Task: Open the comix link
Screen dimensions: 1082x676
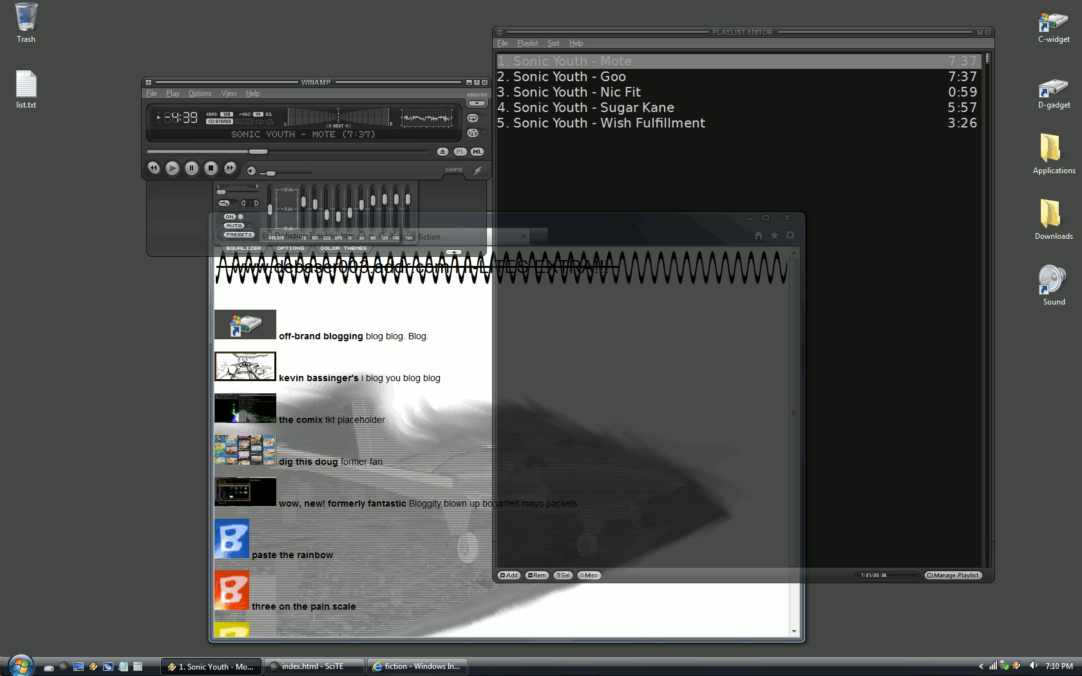Action: click(301, 420)
